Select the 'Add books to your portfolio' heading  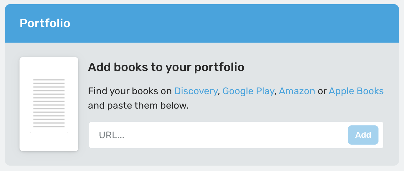(166, 67)
